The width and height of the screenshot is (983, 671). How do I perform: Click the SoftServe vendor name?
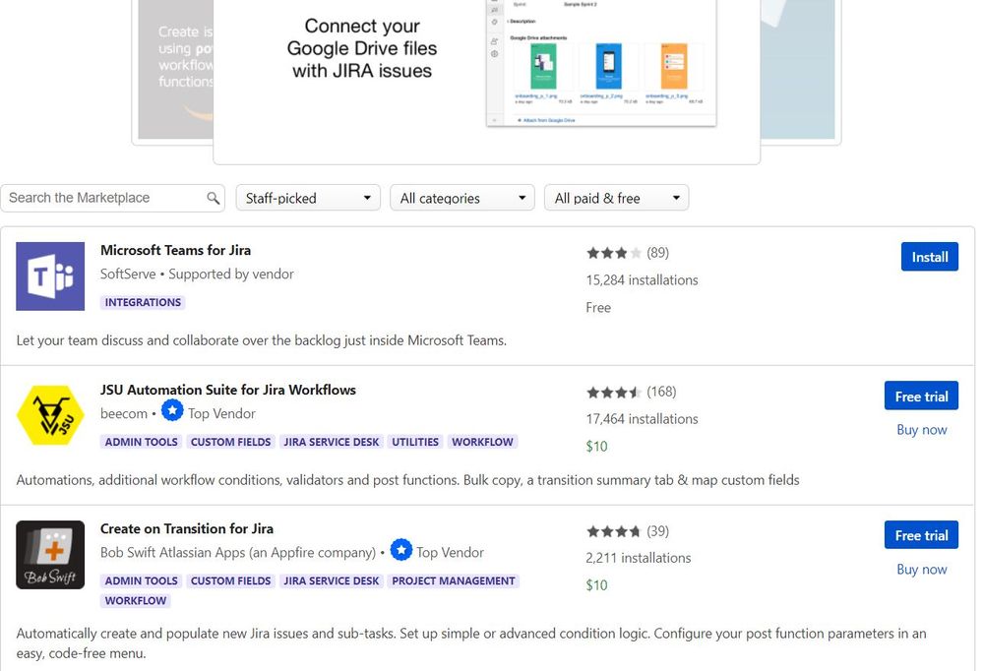tap(128, 274)
